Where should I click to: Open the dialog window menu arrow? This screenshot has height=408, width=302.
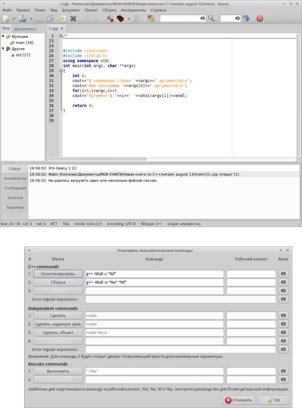pos(29,250)
